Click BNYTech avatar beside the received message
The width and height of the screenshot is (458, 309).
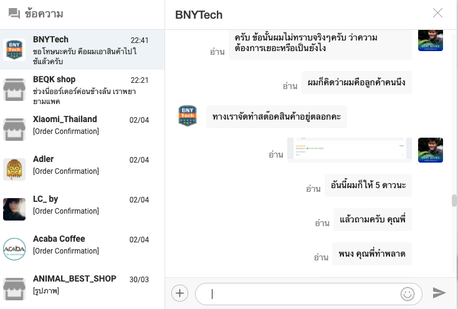pos(188,116)
